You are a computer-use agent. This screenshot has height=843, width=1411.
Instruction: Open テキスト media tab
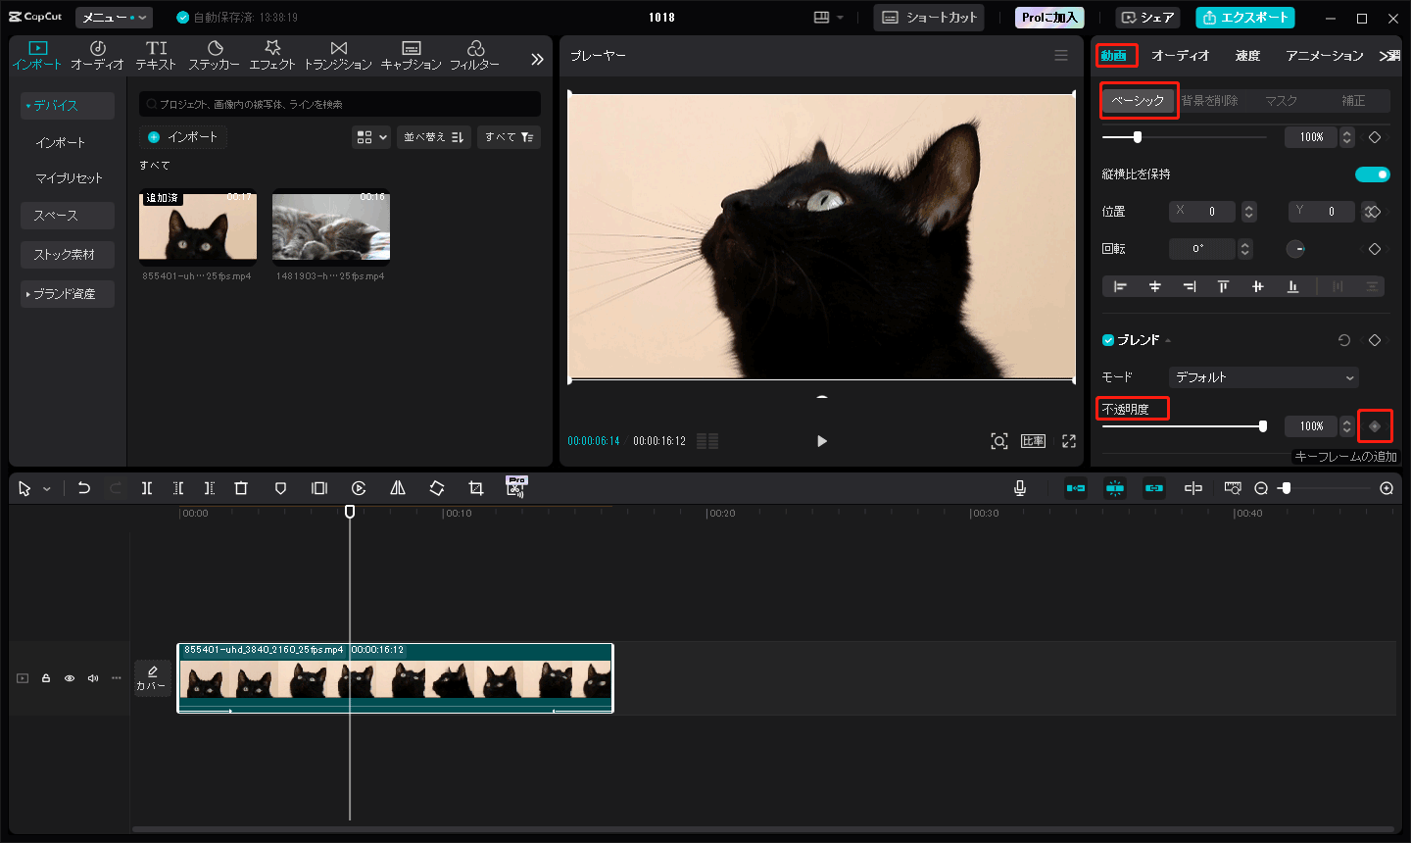[156, 56]
